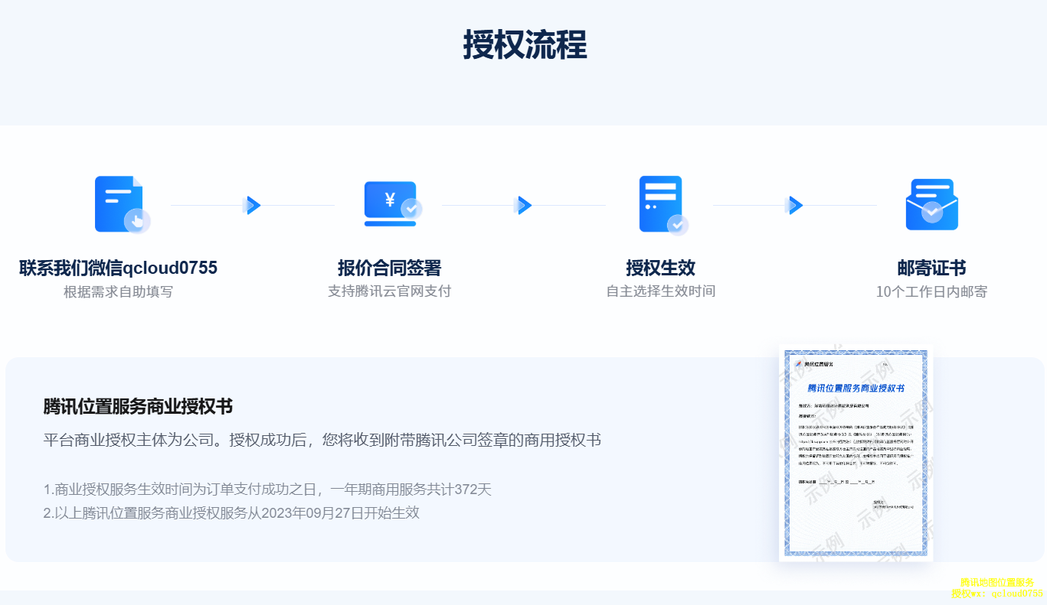Click the text 联系我们微信qcloud0755
This screenshot has width=1047, height=605.
(119, 268)
